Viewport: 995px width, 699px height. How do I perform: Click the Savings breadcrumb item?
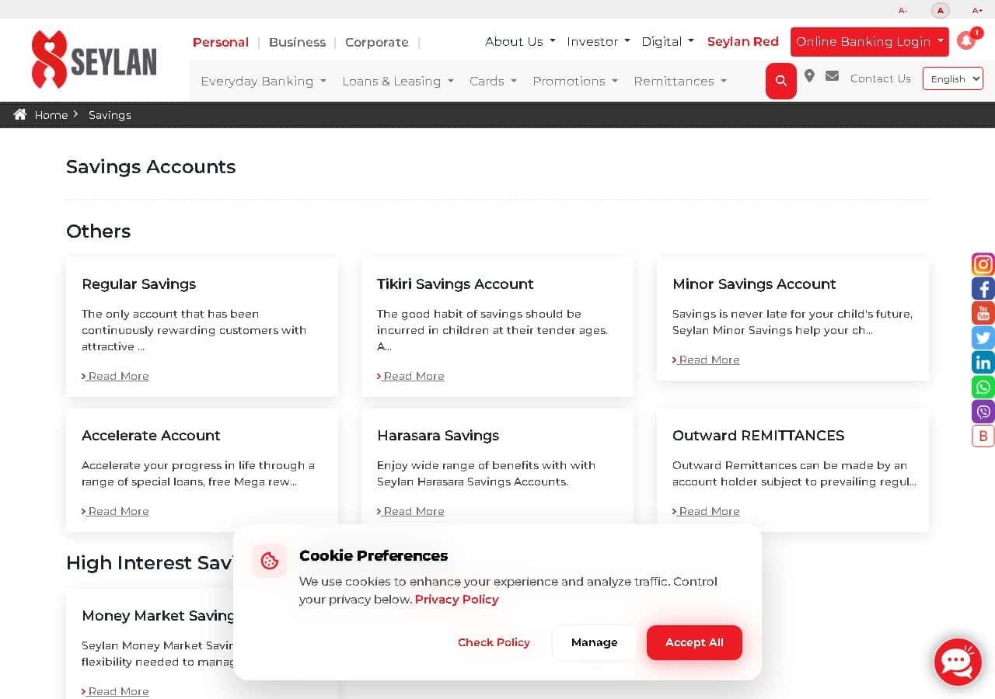tap(110, 114)
